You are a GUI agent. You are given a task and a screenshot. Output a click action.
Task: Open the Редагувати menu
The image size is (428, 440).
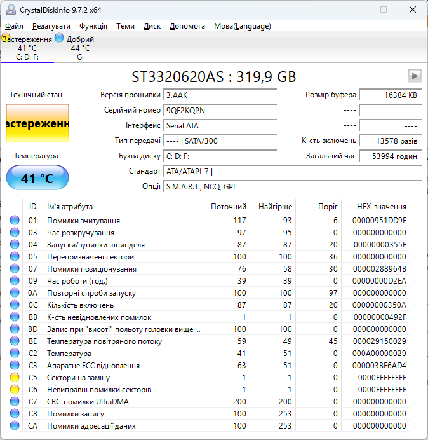coord(51,26)
